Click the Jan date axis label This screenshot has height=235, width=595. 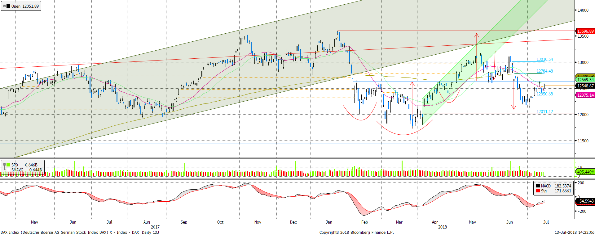(x=329, y=222)
